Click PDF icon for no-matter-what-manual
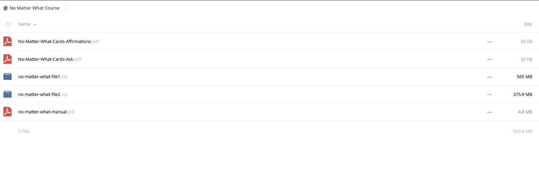Viewport: 539px width, 169px height. (8, 112)
